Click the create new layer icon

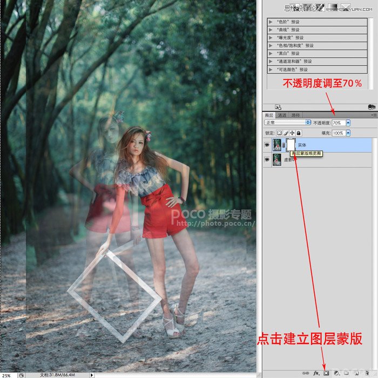356,373
